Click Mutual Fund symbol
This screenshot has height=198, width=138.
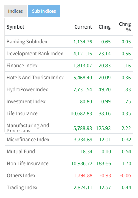pos(21,151)
